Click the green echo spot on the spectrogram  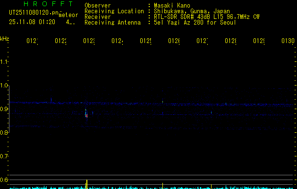(x=162, y=101)
